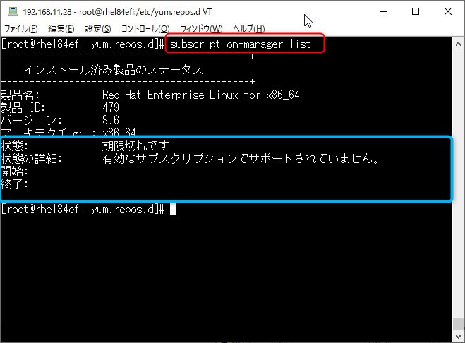
Task: Click the status text '期限切れです'
Action: [135, 145]
